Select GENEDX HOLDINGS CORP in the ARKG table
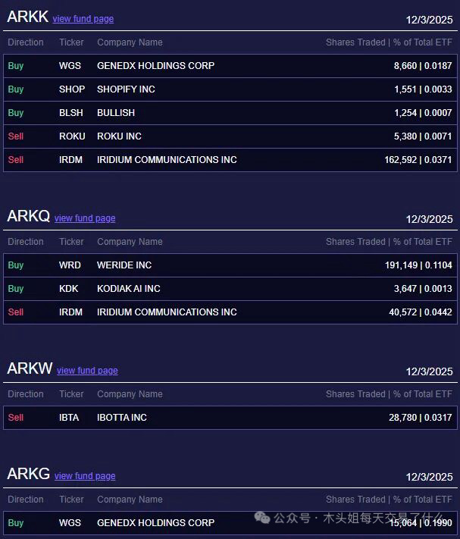This screenshot has width=460, height=539. [155, 523]
